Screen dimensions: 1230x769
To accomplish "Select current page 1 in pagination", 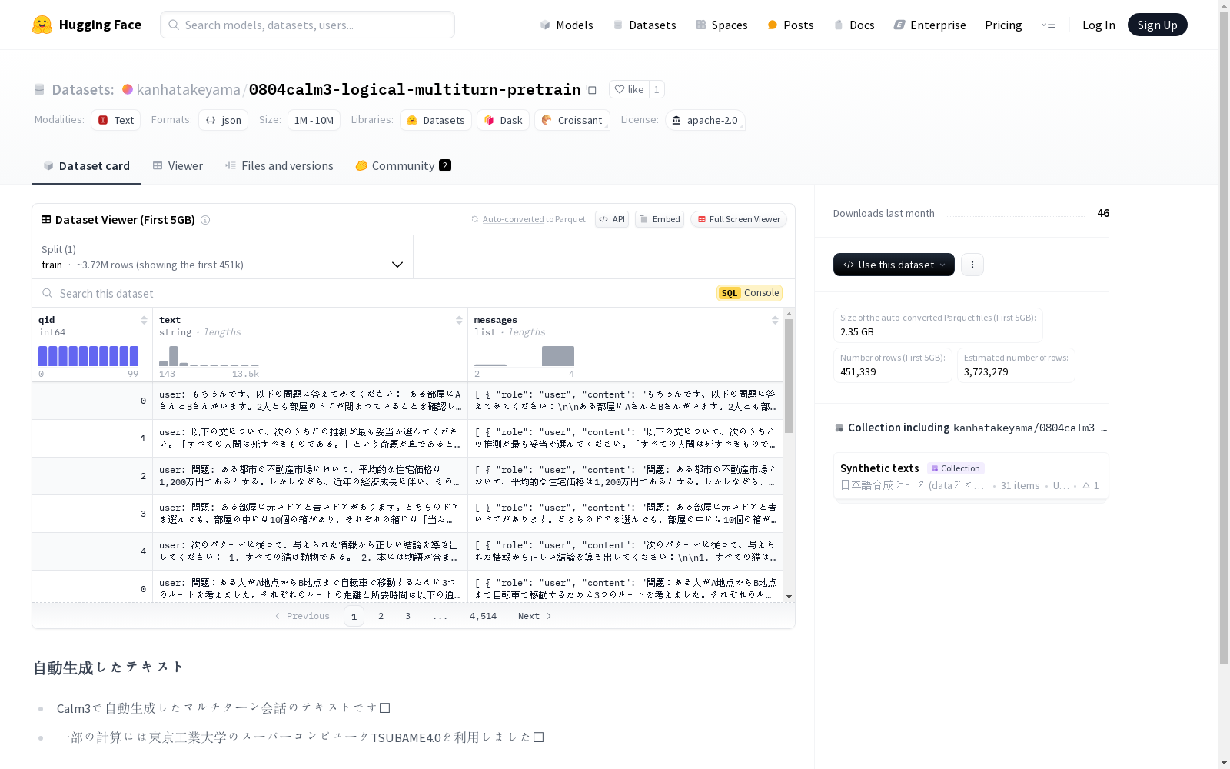I will pyautogui.click(x=354, y=616).
